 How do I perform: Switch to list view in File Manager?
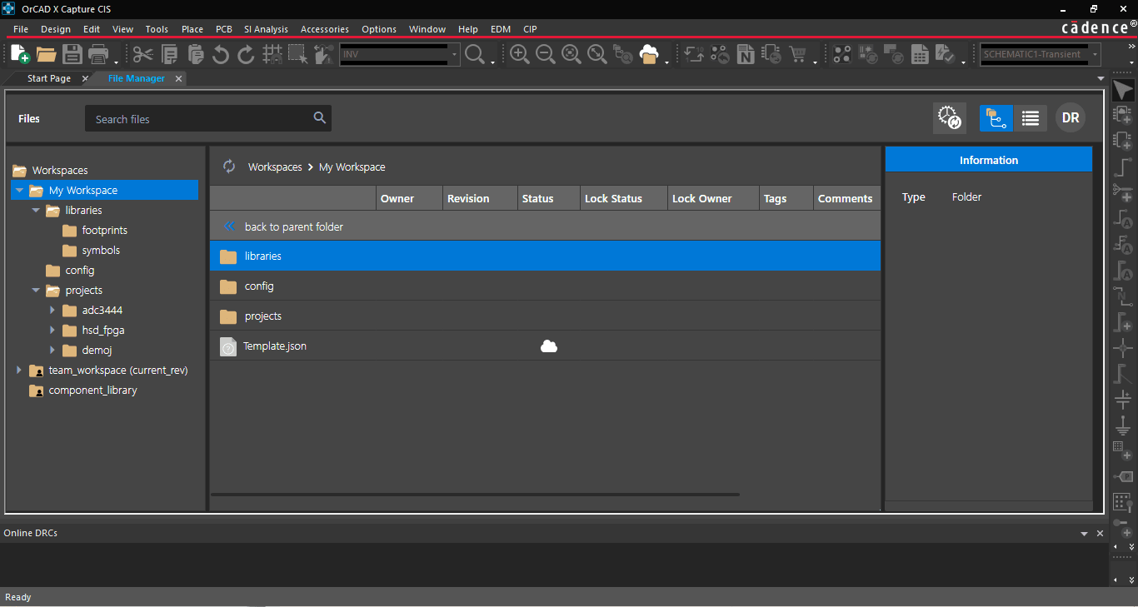[x=1031, y=118]
